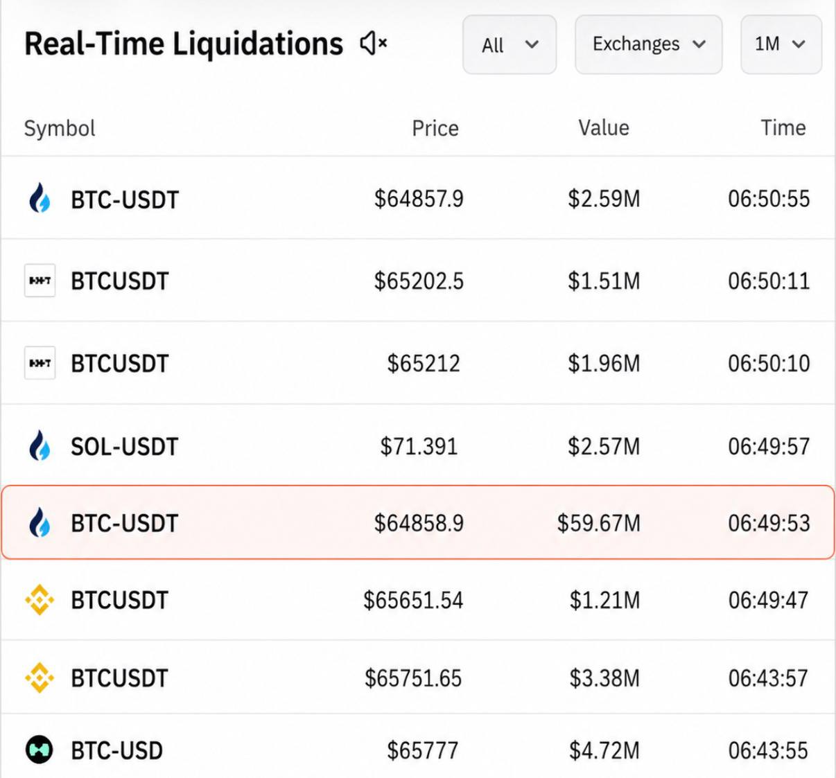Click the flame icon next to SOL-USDT
836x778 pixels.
[x=40, y=446]
